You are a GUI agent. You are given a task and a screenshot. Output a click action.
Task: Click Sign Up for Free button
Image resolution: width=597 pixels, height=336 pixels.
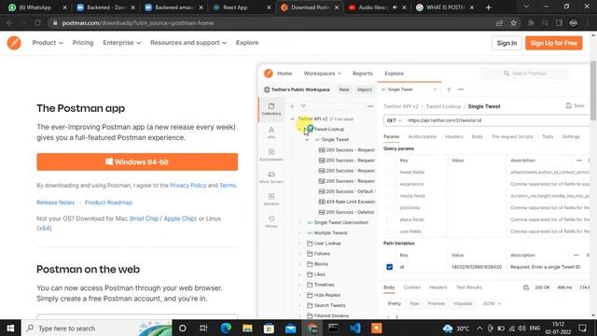click(x=553, y=43)
